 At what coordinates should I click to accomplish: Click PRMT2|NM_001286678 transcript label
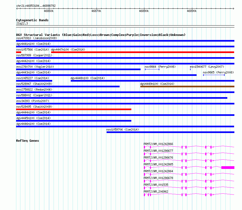(158, 178)
